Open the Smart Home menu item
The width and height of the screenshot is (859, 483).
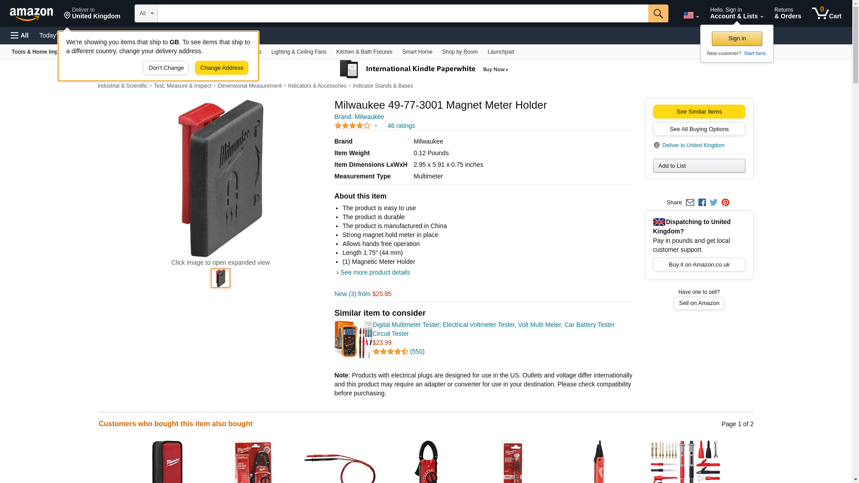417,52
